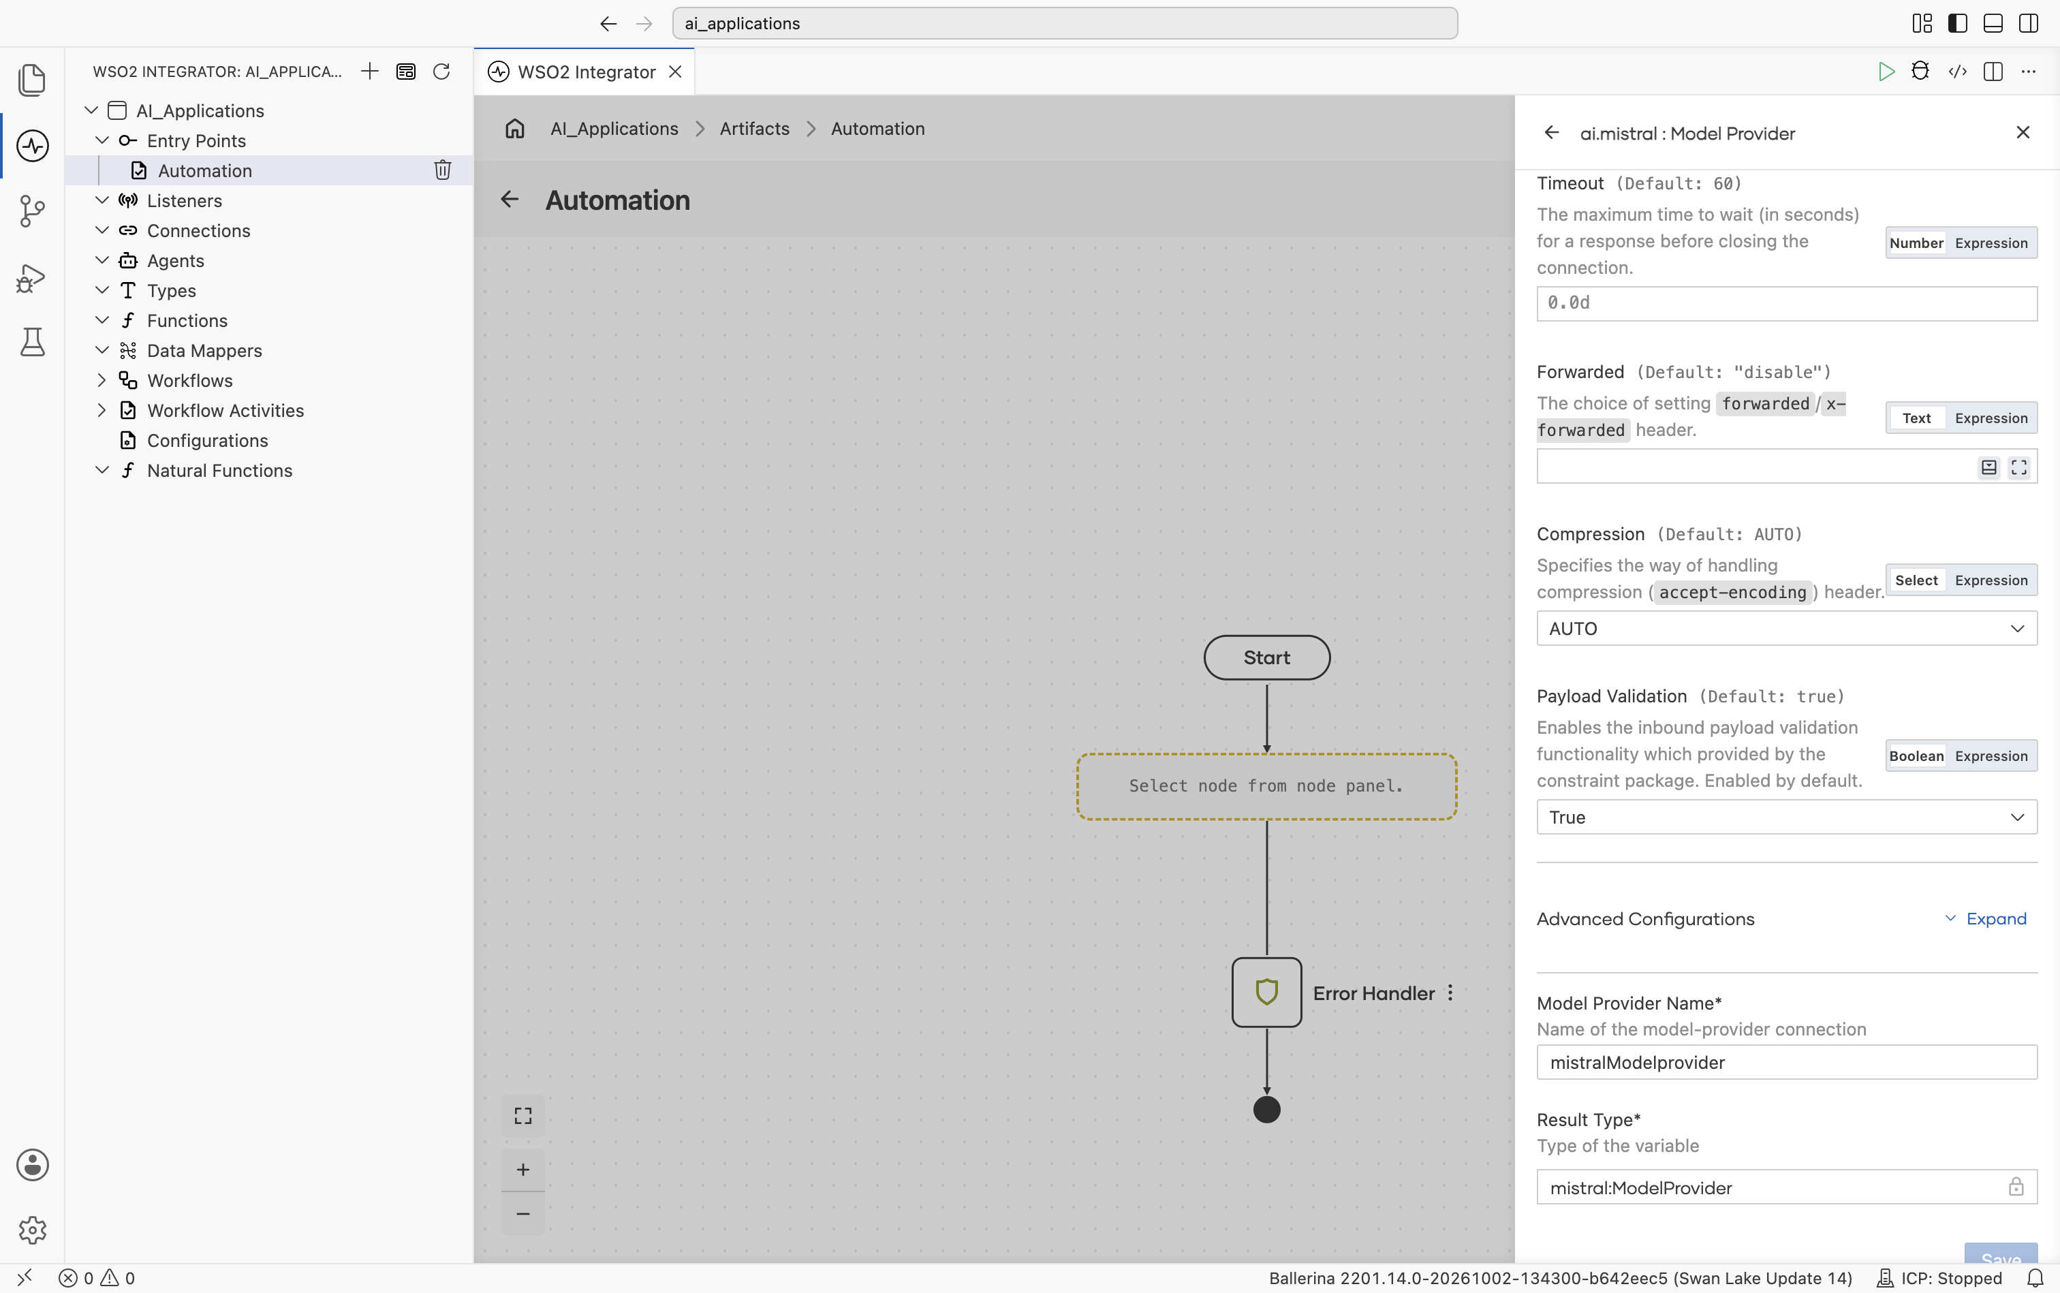Click the Start node in diagram
Viewport: 2060px width, 1293px height.
tap(1266, 657)
